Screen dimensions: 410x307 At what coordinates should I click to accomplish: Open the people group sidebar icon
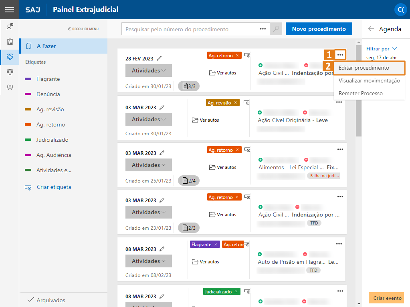tap(10, 87)
